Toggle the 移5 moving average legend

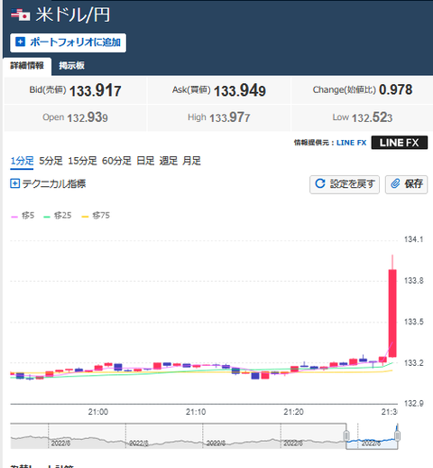pos(23,216)
